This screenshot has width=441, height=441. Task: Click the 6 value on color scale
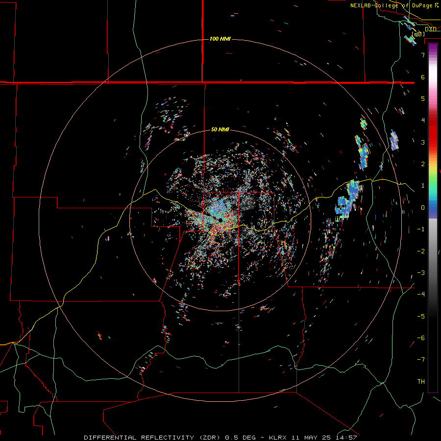click(423, 77)
